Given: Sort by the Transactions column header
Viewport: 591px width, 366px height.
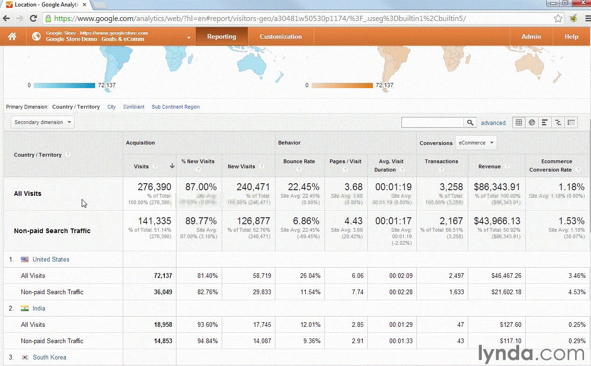Looking at the screenshot, I should click(x=442, y=161).
